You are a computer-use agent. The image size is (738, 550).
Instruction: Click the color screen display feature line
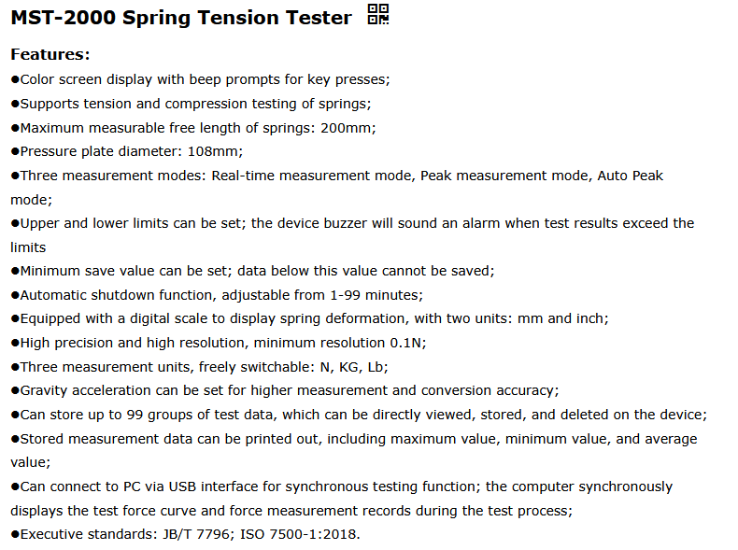[x=200, y=79]
